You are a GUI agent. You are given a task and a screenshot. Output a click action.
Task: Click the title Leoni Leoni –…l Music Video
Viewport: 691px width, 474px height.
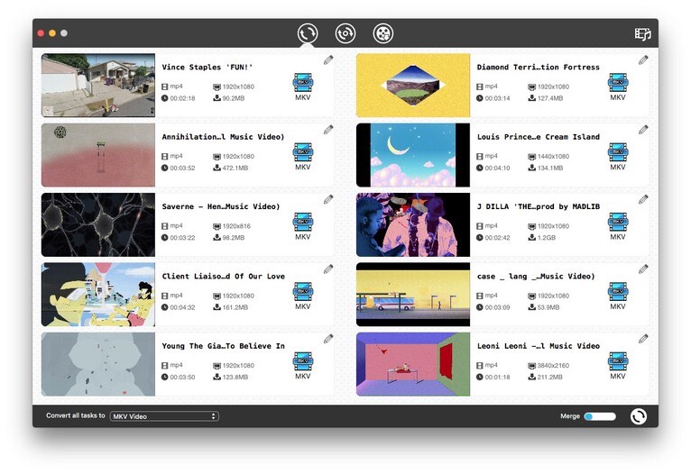(538, 346)
